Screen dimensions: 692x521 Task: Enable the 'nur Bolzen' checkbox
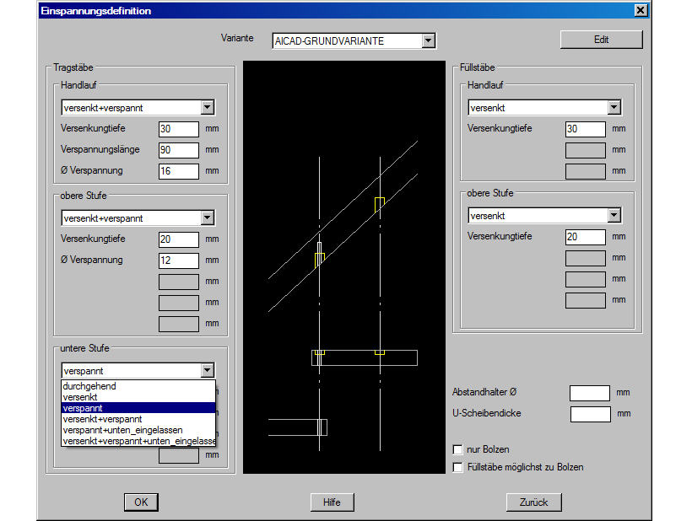458,450
